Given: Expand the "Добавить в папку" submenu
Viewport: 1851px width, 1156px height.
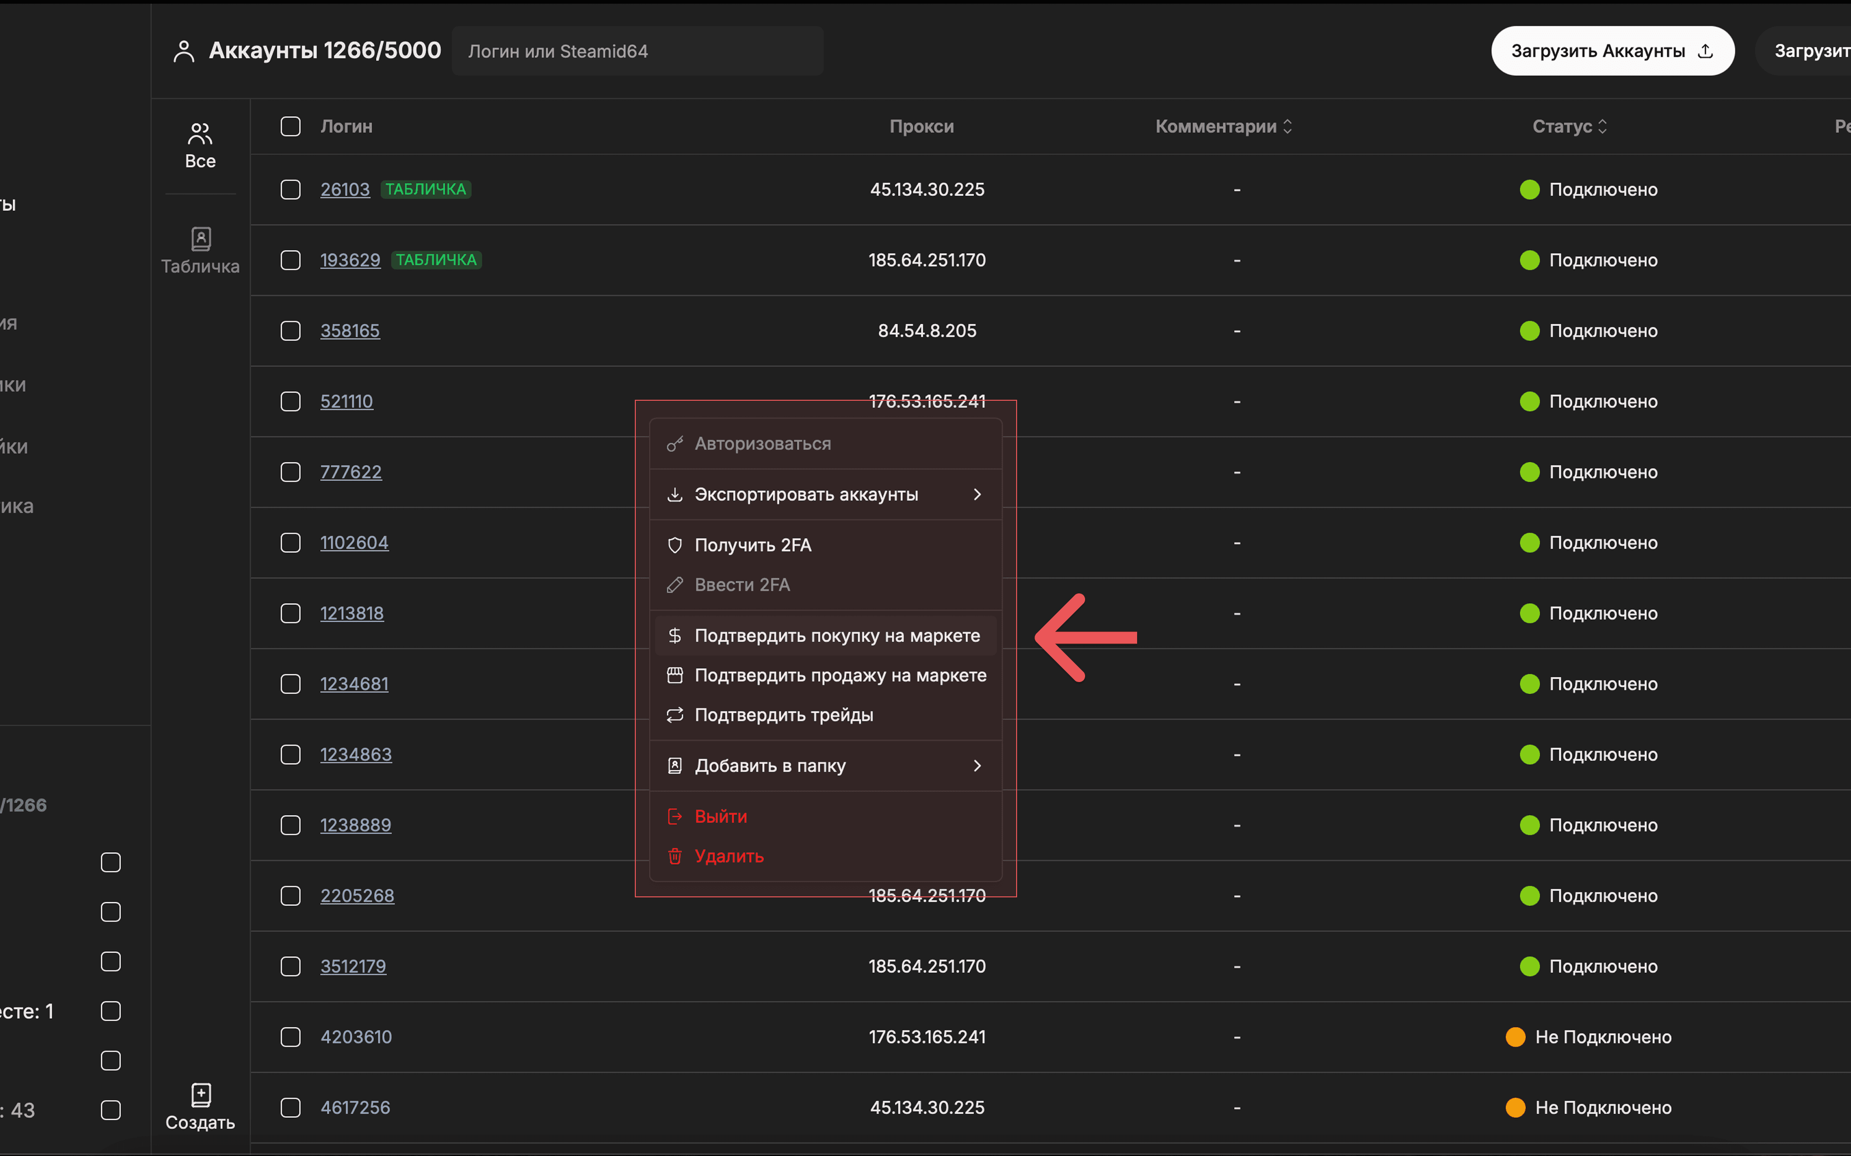Looking at the screenshot, I should tap(978, 765).
